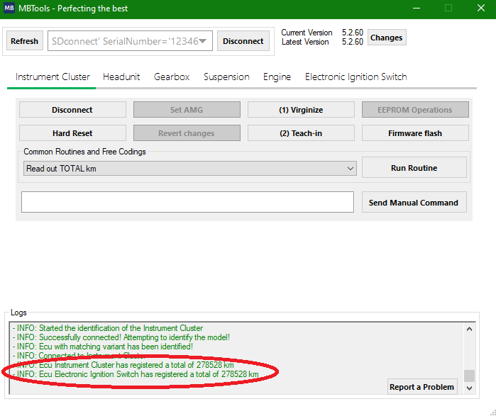This screenshot has height=416, width=496.
Task: Open the Changes version log
Action: click(x=386, y=38)
